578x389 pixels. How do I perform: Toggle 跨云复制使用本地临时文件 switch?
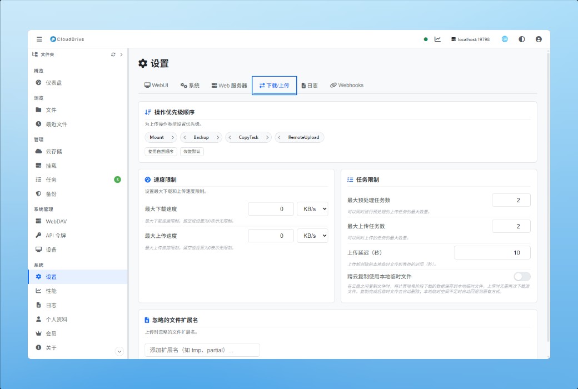pos(522,277)
